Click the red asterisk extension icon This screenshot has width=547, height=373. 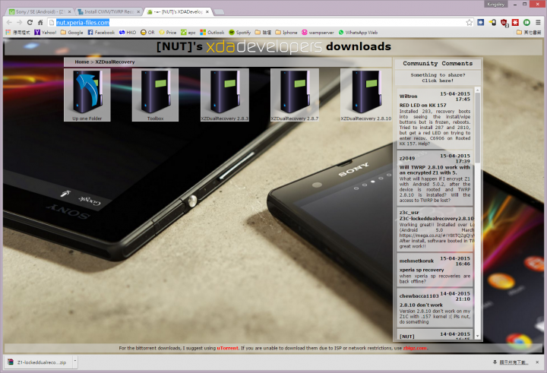click(515, 22)
